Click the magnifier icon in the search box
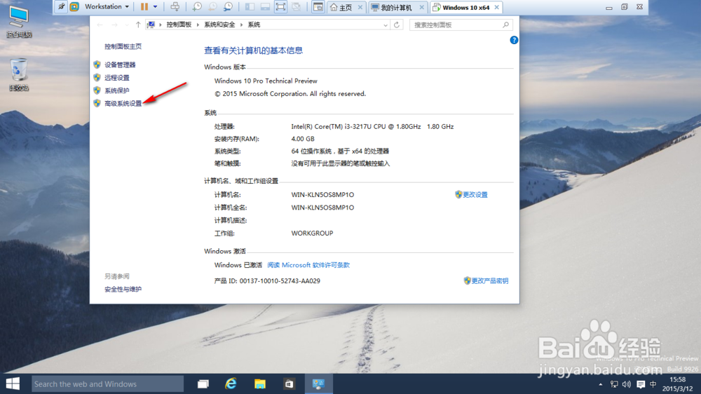 [505, 25]
